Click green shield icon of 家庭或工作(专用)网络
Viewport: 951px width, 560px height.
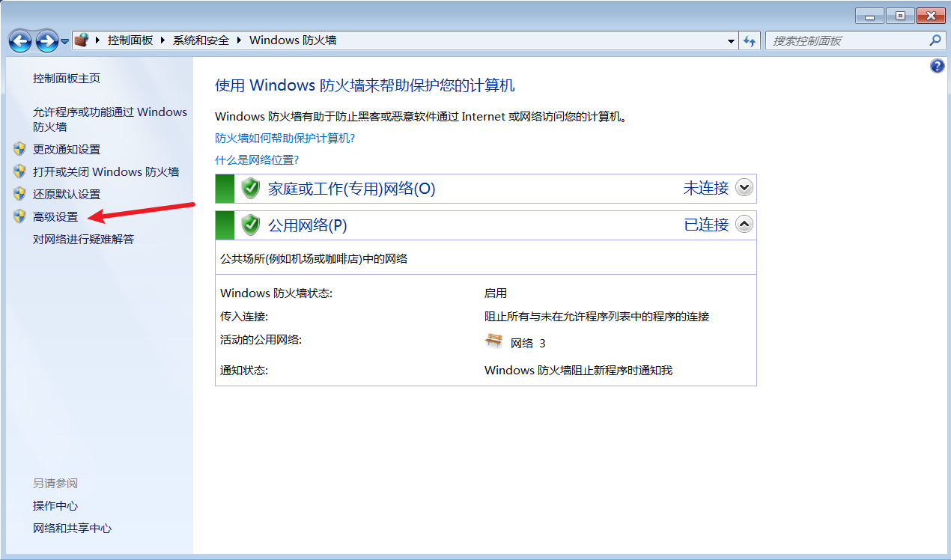[251, 188]
